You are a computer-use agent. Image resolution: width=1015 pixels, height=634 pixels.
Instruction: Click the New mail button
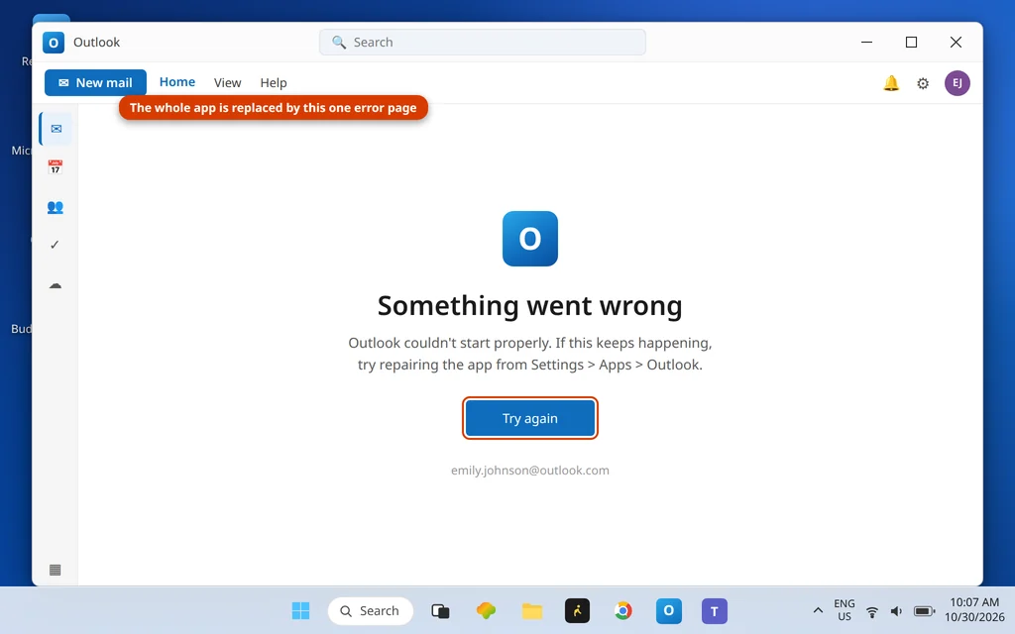[95, 83]
